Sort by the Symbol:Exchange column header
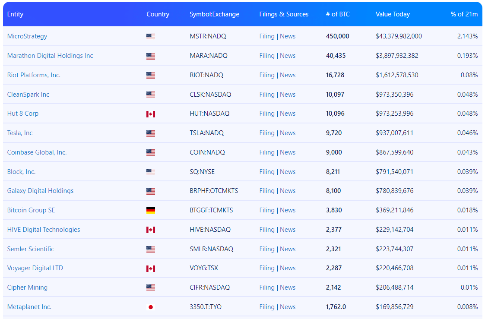 pyautogui.click(x=214, y=14)
